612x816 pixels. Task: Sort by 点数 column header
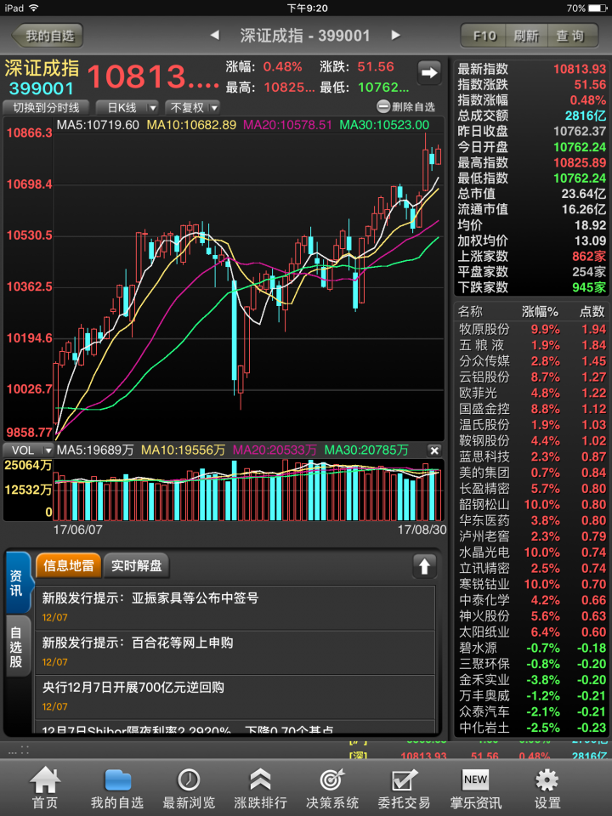click(x=592, y=312)
